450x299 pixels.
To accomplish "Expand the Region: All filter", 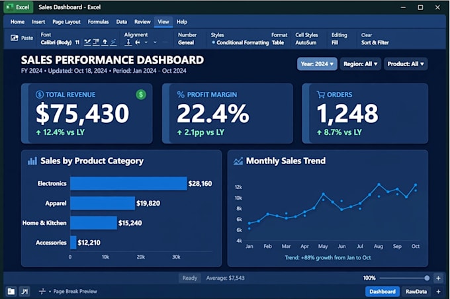I will click(361, 64).
